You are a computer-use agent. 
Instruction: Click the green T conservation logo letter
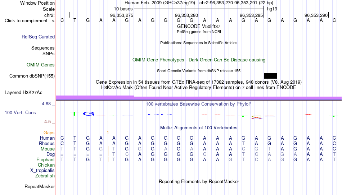(x=75, y=113)
